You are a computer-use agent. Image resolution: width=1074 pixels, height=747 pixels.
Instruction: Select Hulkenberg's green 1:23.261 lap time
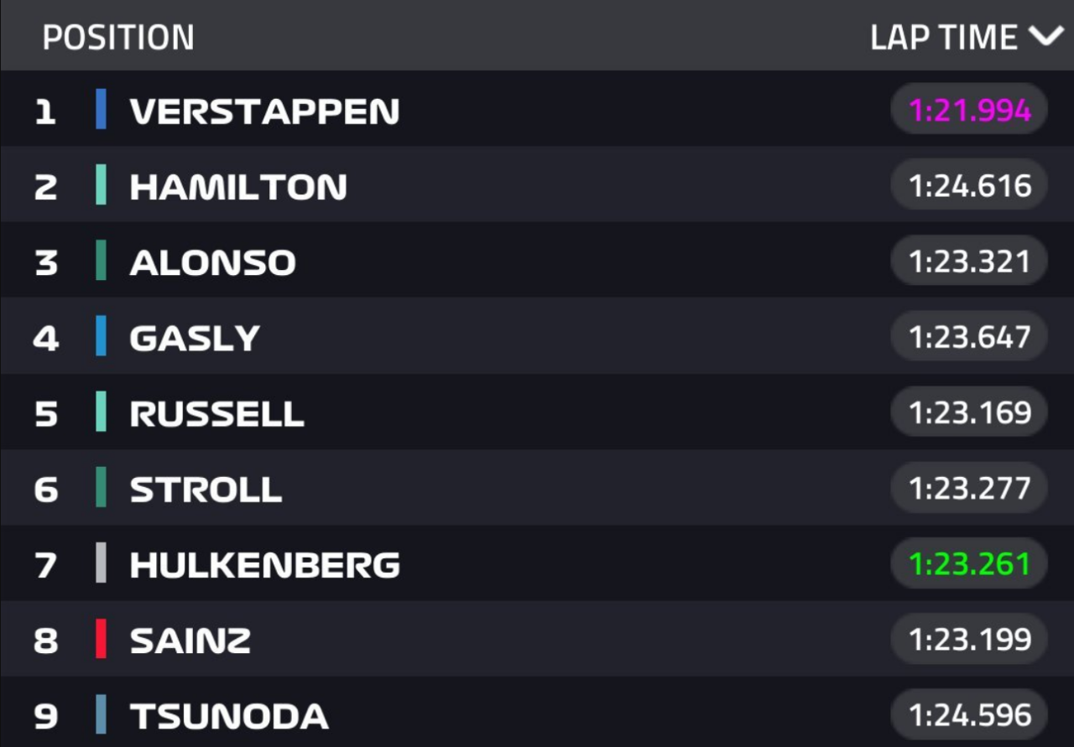point(969,563)
